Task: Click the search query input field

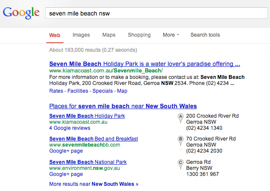Action: [x=156, y=13]
